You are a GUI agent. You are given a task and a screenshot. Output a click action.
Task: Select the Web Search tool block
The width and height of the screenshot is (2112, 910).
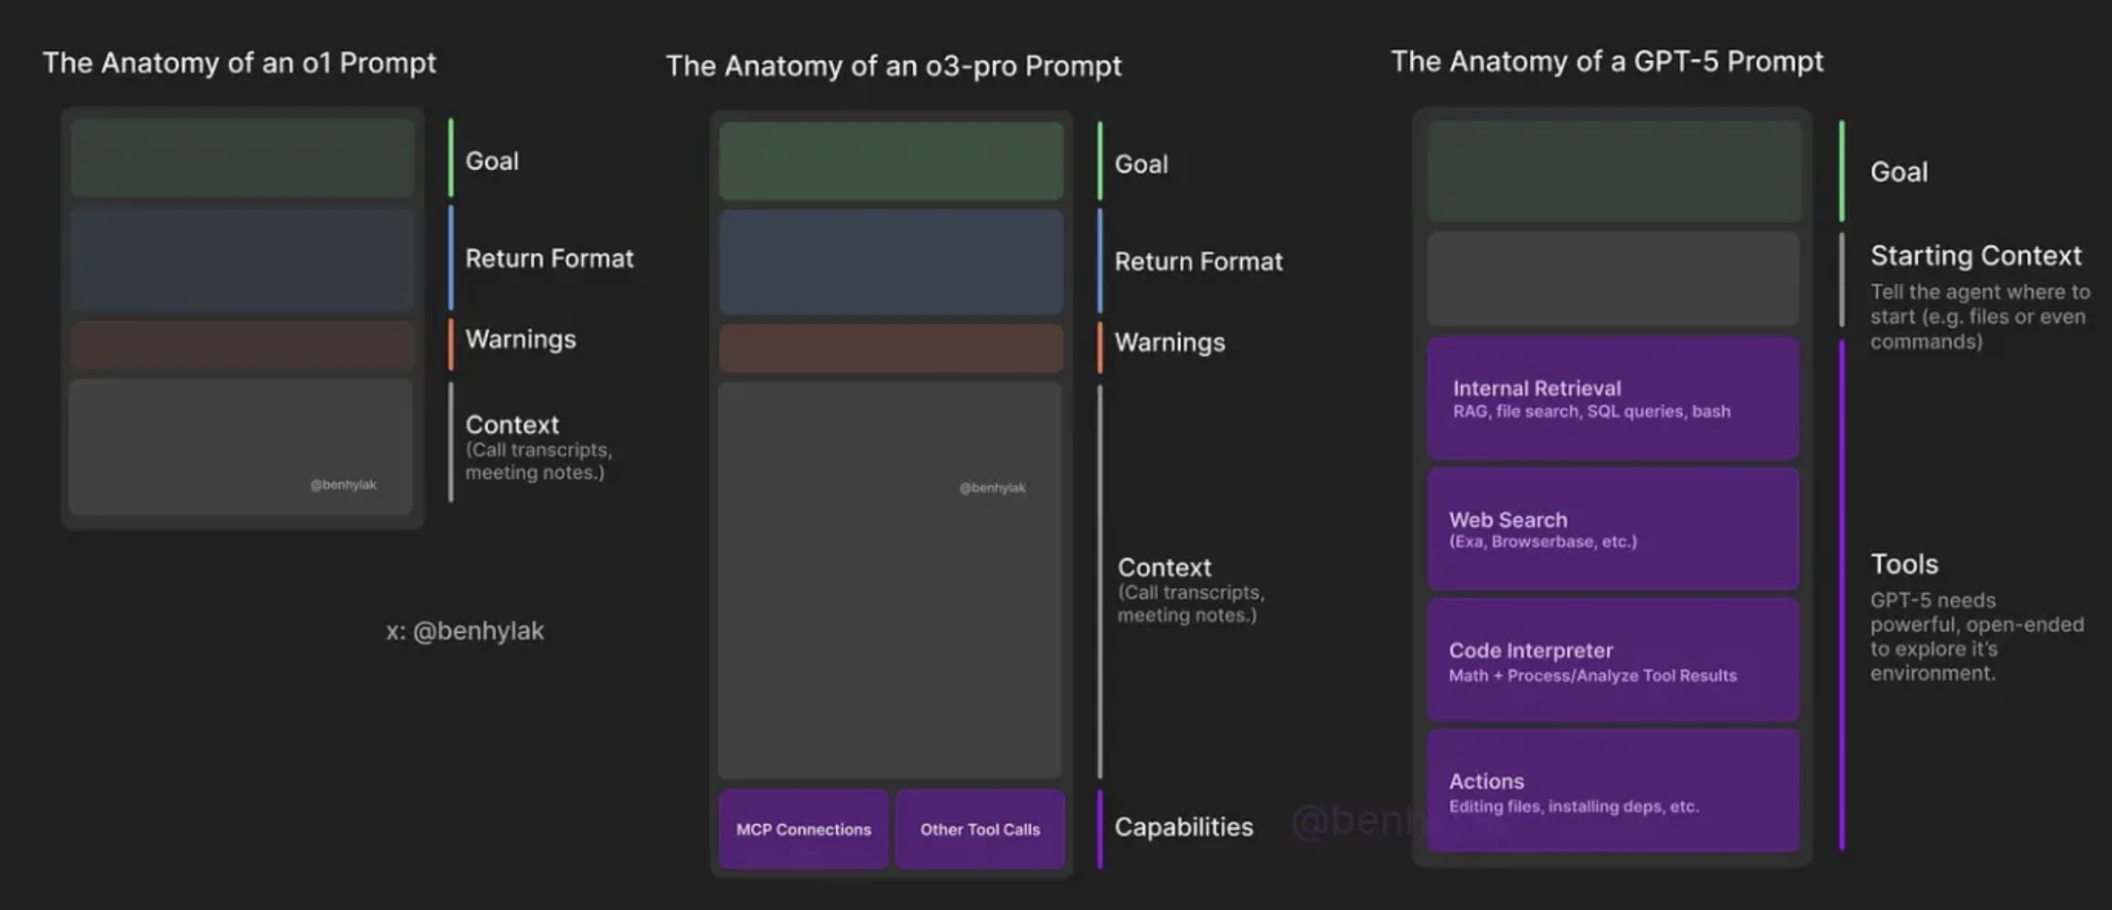pos(1612,529)
